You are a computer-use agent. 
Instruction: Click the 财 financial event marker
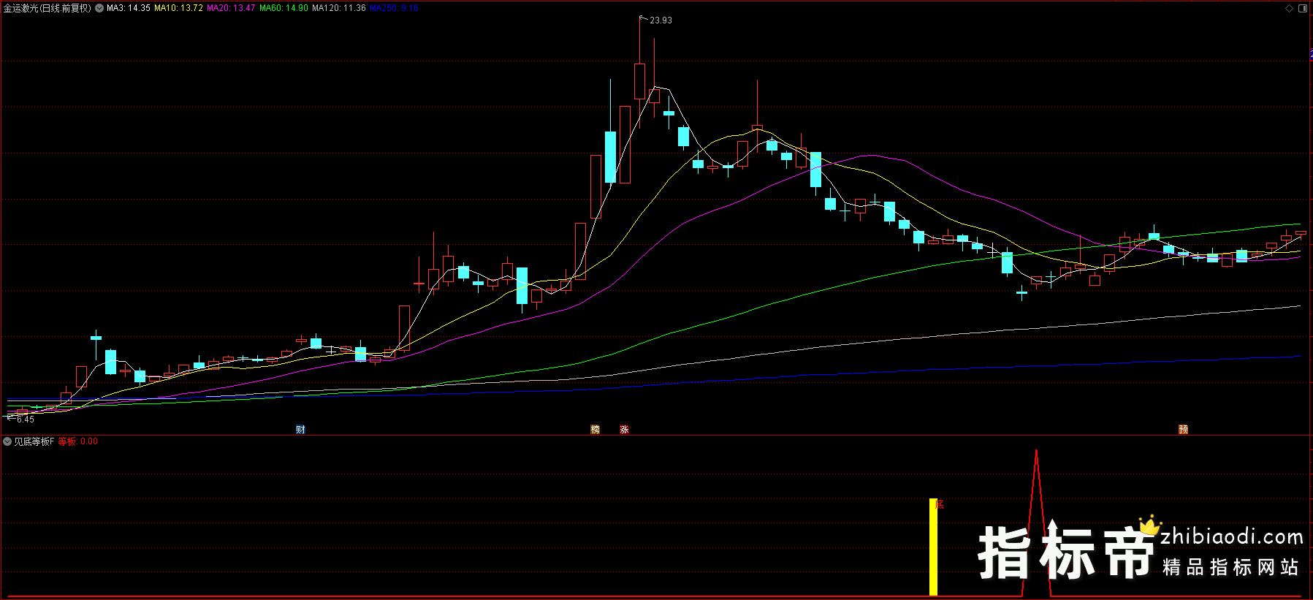tap(300, 430)
